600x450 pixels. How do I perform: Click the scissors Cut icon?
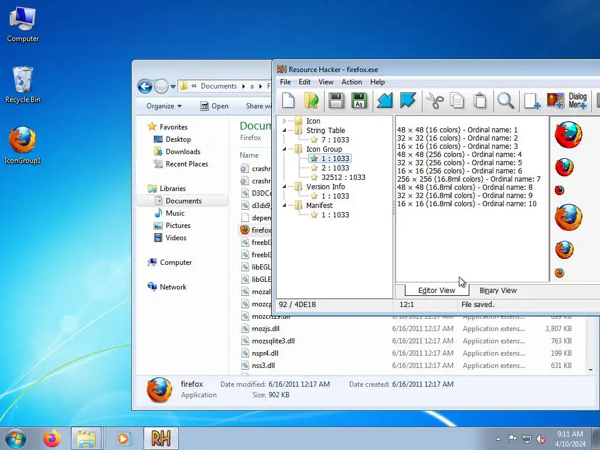click(435, 101)
